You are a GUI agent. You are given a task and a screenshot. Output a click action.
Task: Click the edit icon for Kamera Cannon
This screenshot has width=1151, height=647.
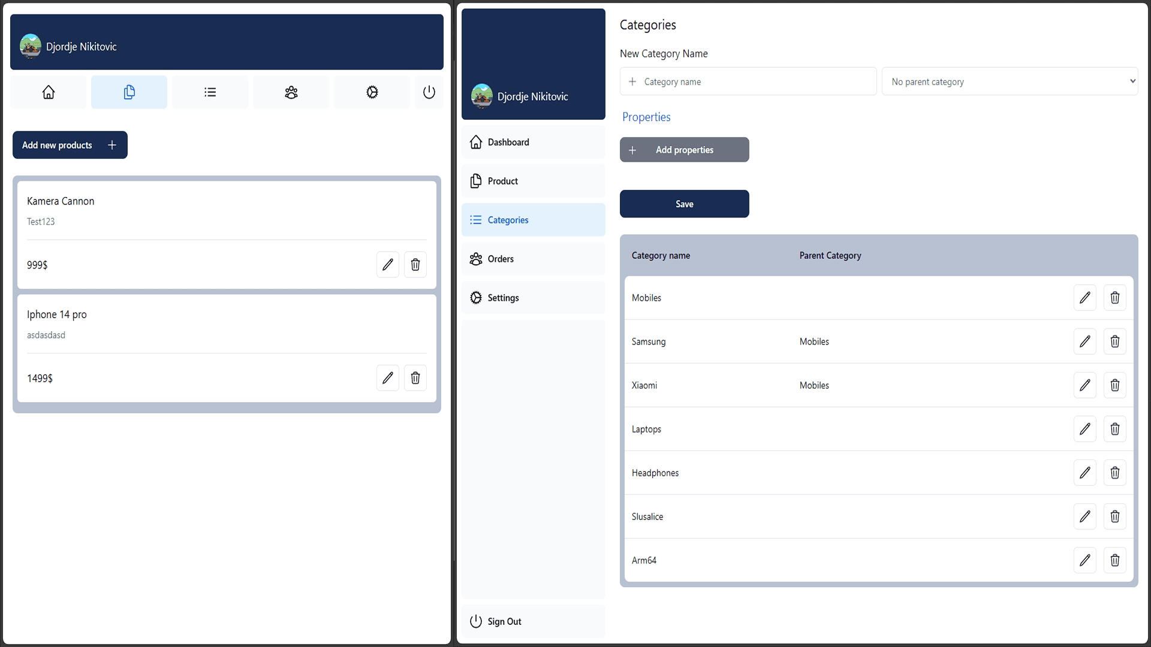pos(387,264)
